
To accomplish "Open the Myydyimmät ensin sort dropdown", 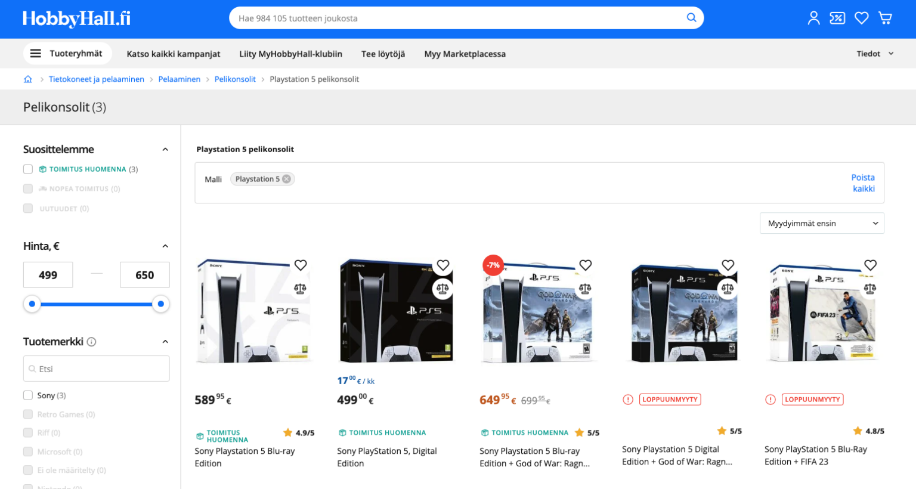I will [821, 224].
